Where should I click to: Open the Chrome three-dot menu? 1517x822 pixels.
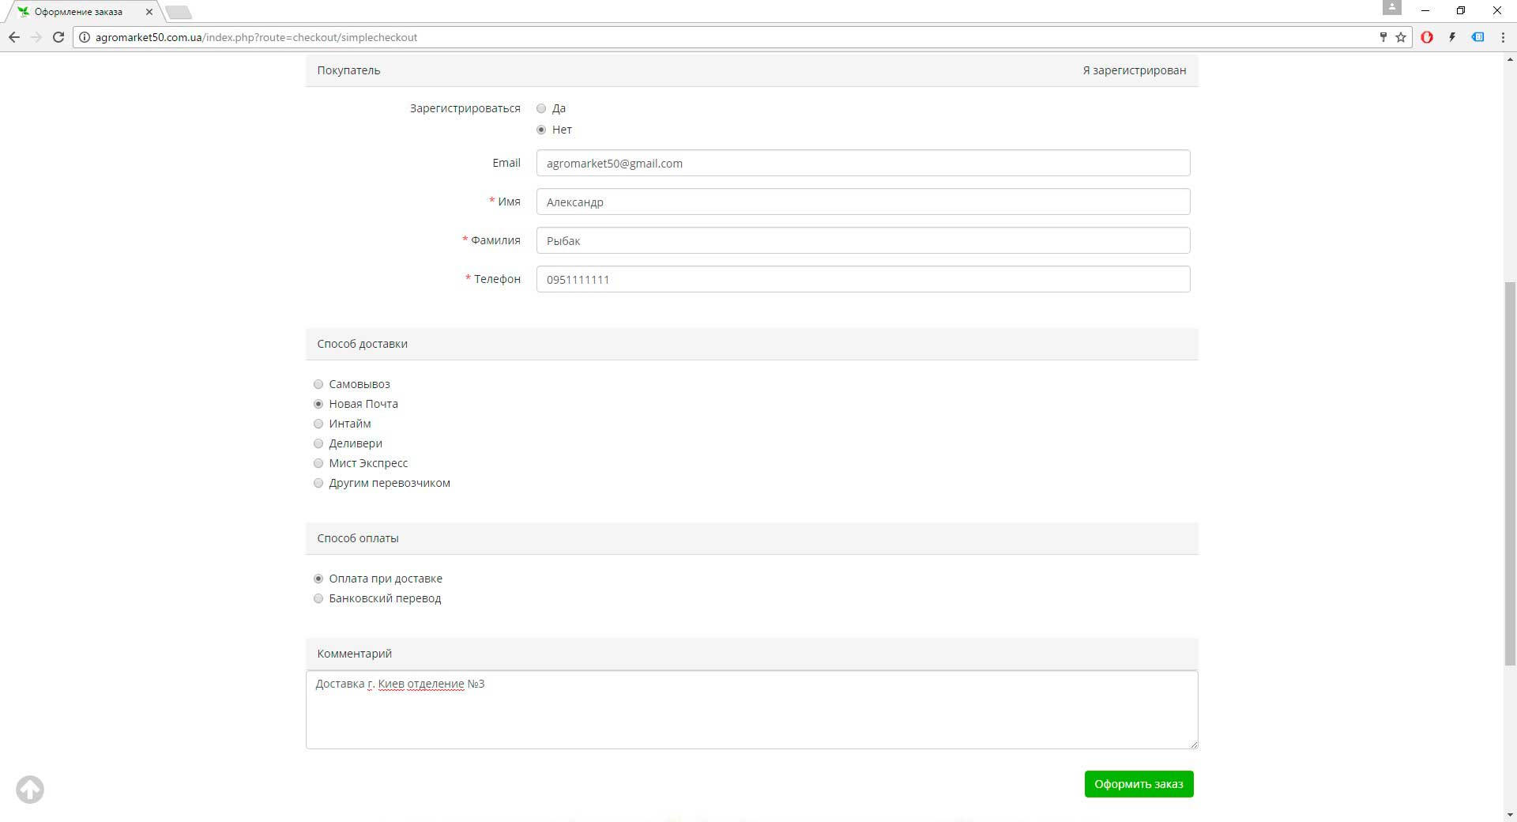pyautogui.click(x=1503, y=37)
